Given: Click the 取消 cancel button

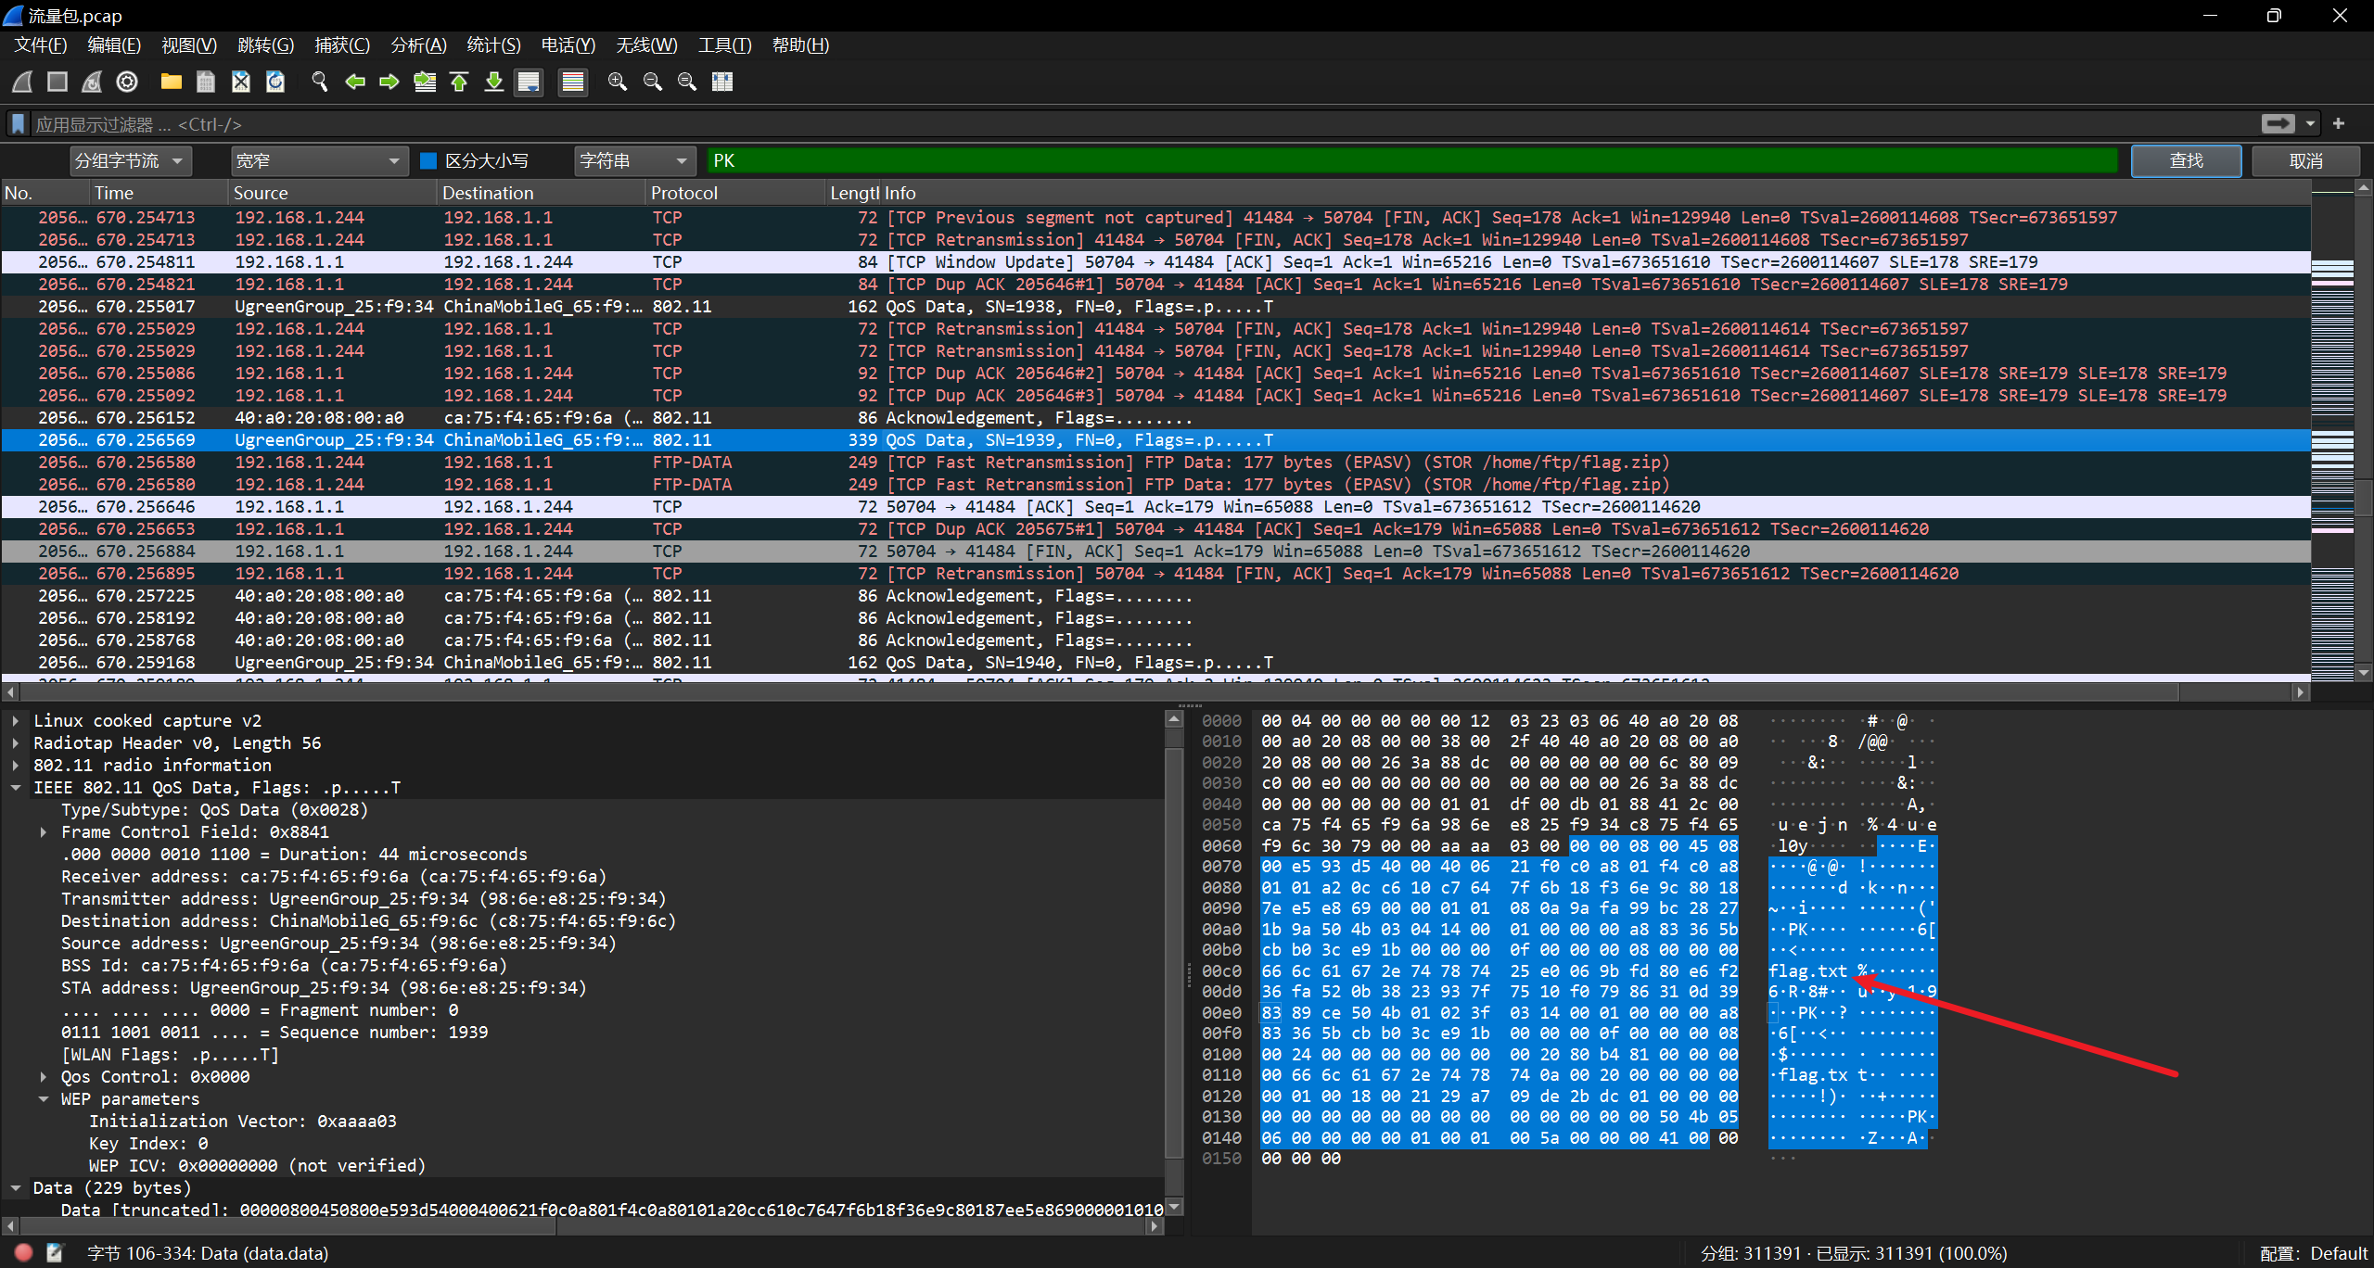Looking at the screenshot, I should click(x=2305, y=161).
